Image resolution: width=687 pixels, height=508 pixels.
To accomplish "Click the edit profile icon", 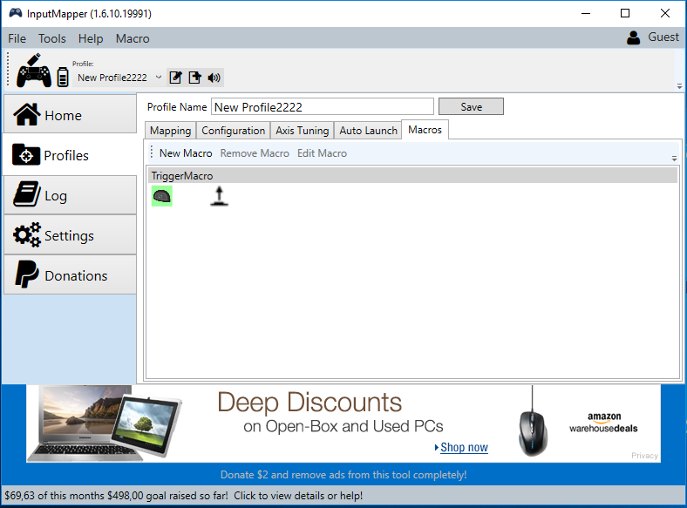I will click(175, 78).
